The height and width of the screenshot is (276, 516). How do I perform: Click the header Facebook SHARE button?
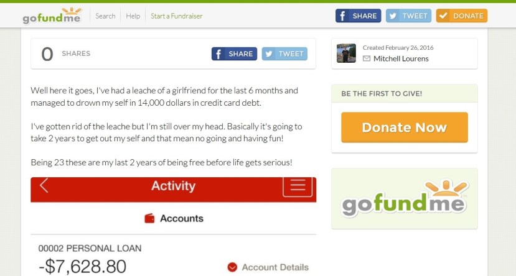click(x=358, y=16)
